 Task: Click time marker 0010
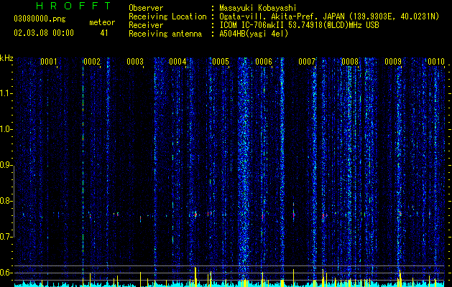pos(436,62)
